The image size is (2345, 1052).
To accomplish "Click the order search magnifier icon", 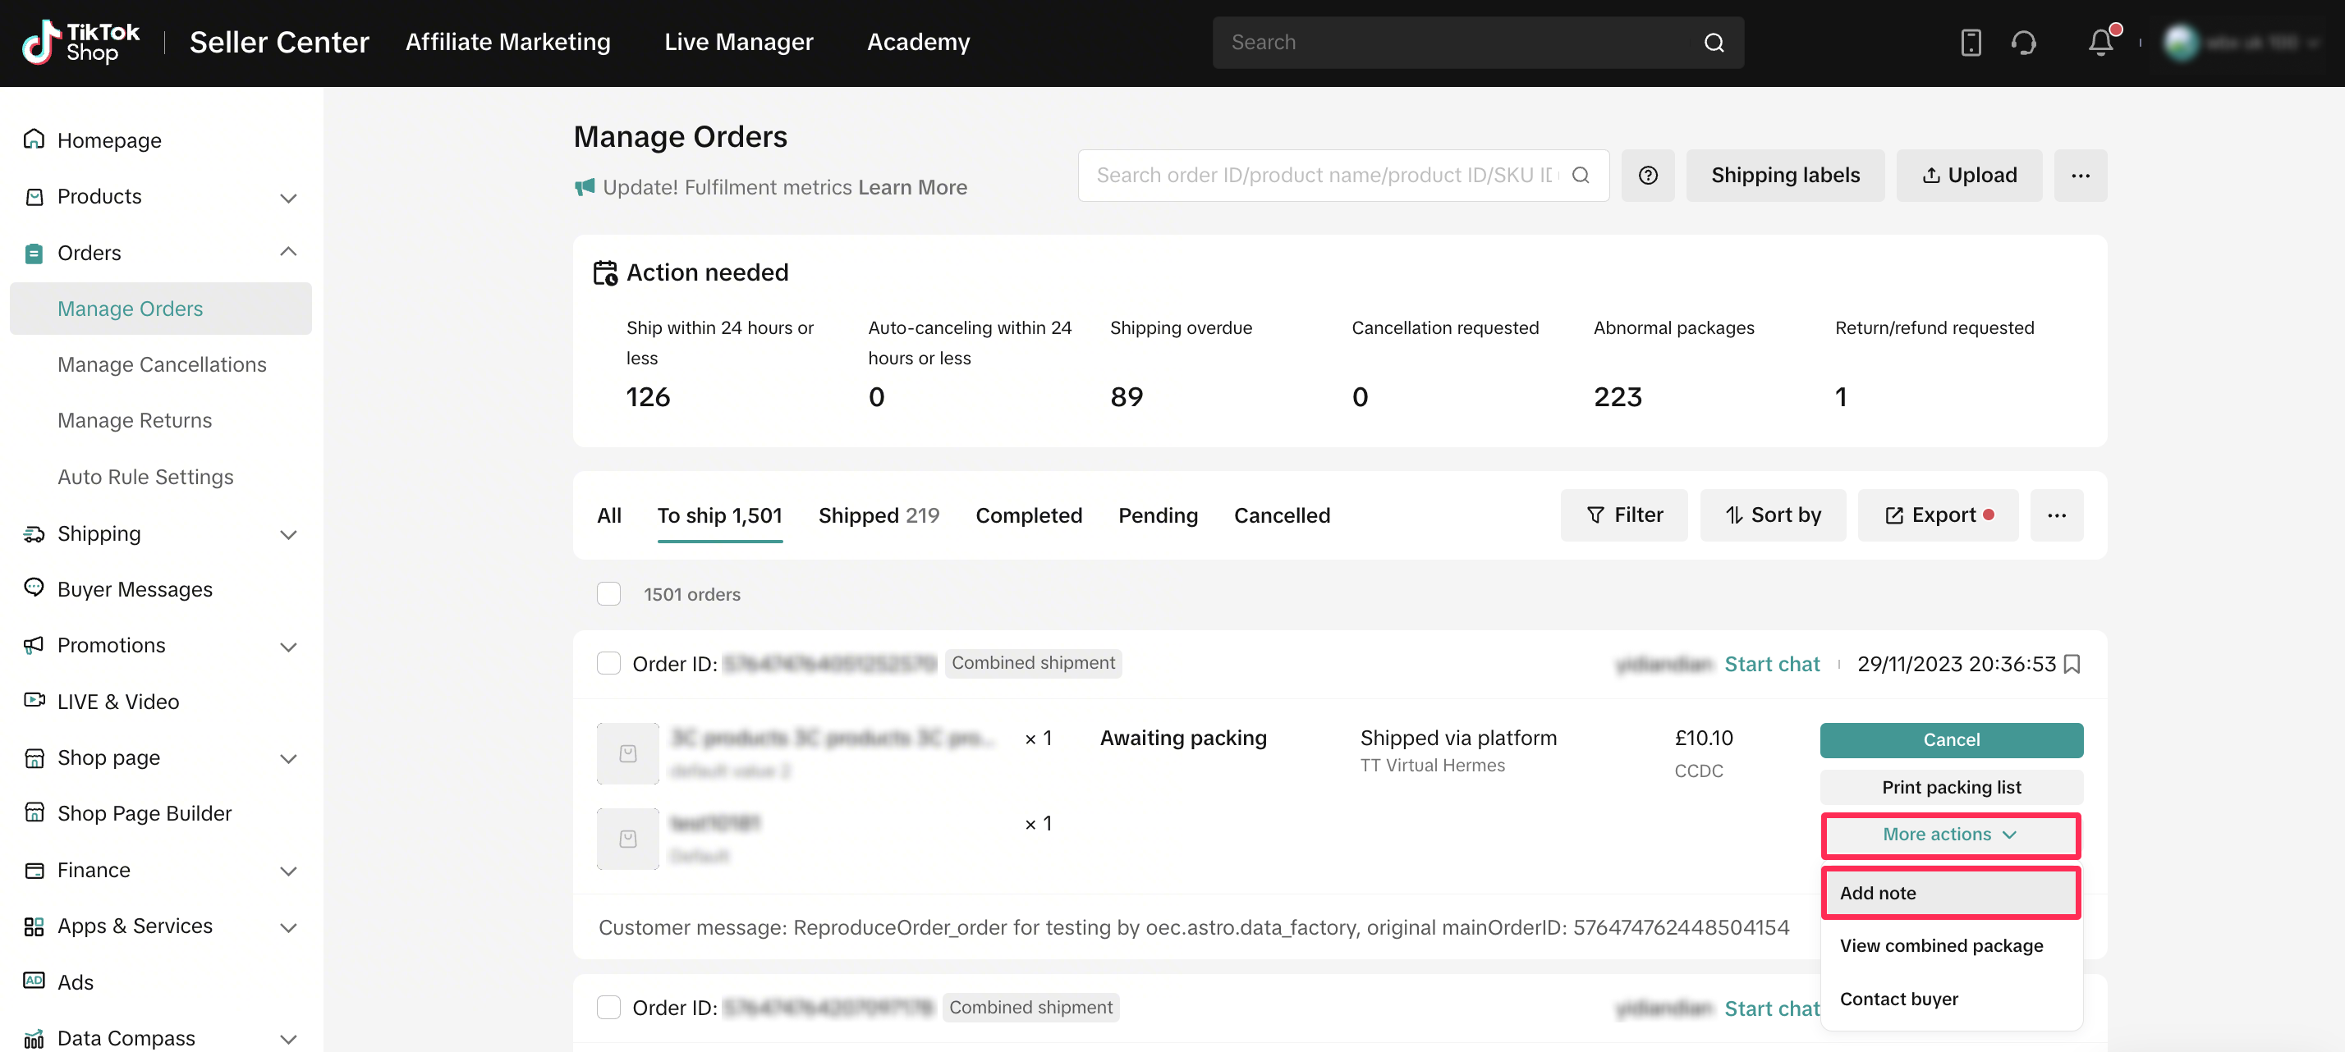I will (x=1581, y=175).
